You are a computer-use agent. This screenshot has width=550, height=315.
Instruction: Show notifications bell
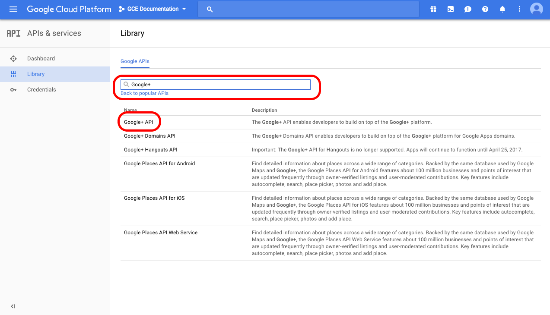(502, 9)
